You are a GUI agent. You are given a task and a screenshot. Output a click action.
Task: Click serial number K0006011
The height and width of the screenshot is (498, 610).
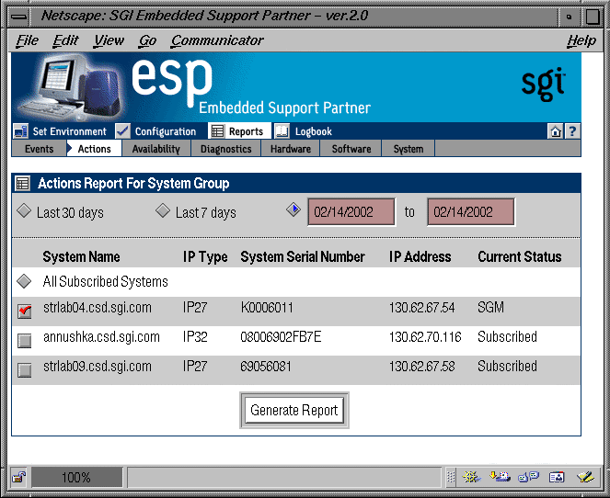[x=267, y=308]
